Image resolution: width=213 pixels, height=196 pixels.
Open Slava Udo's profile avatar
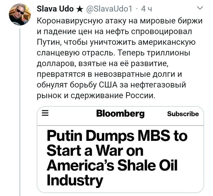[20, 15]
